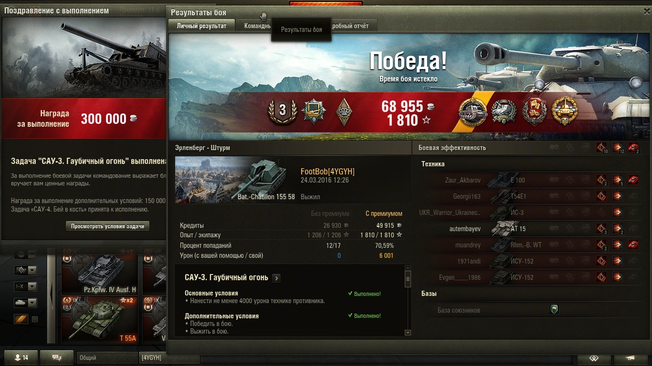Switch to the Личный результат tab
652x366 pixels.
tap(201, 26)
